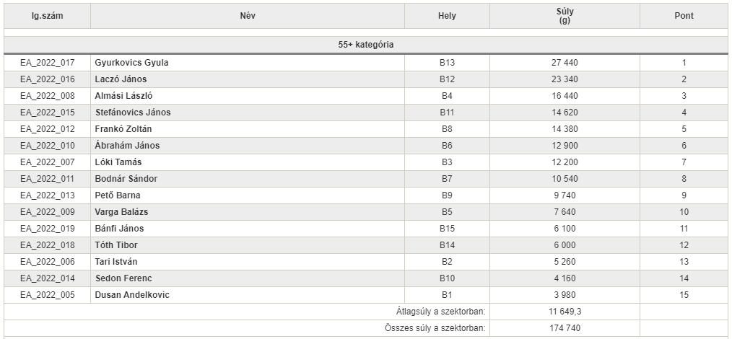Click registration number EA_2022_015
The height and width of the screenshot is (339, 732).
pos(47,113)
